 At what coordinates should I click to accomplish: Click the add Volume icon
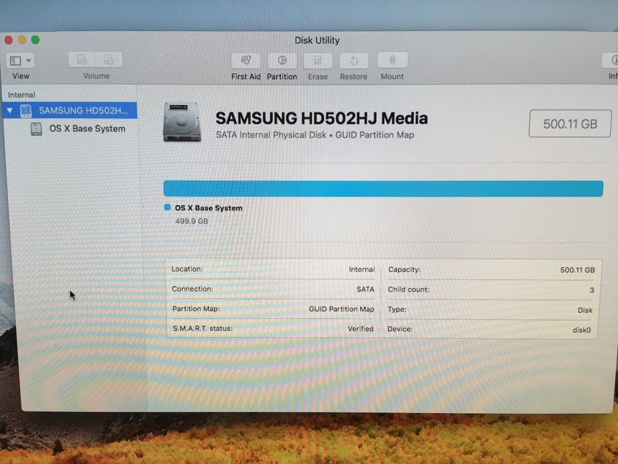pos(82,60)
